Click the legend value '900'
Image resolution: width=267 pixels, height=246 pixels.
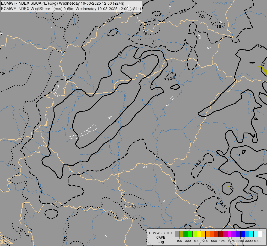[x=214, y=241]
